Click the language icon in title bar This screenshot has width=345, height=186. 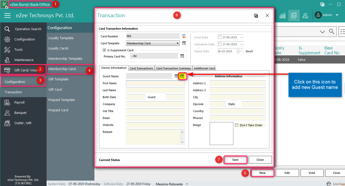pos(322,4)
